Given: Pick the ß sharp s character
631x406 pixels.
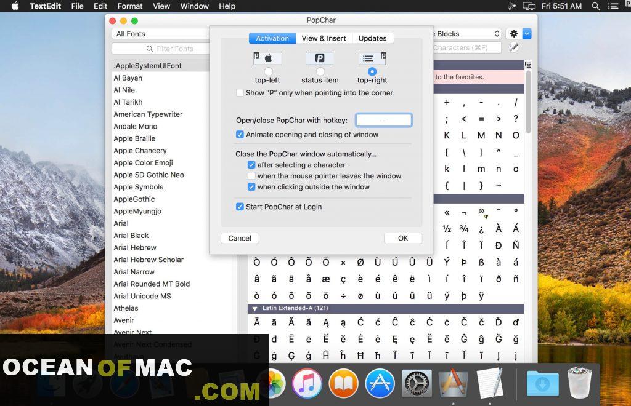Looking at the screenshot, I should point(481,262).
